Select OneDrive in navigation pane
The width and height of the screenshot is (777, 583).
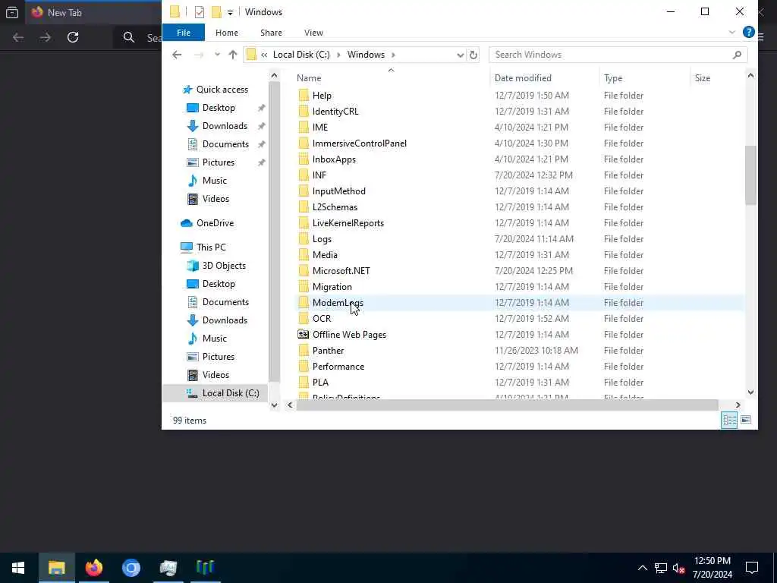click(215, 223)
